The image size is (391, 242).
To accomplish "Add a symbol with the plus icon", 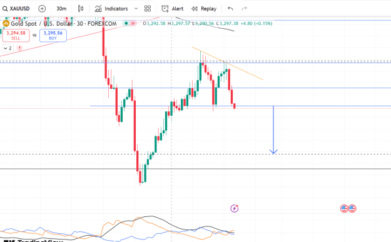I will (x=42, y=9).
